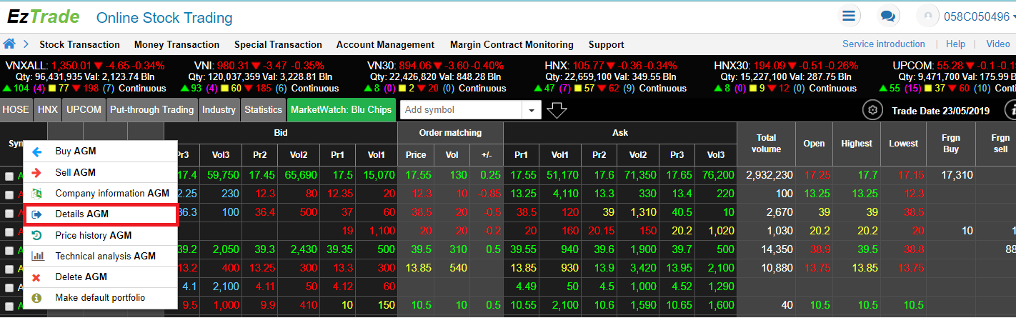Image resolution: width=1016 pixels, height=318 pixels.
Task: Click the blue Buy AGM arrow icon
Action: pos(39,151)
